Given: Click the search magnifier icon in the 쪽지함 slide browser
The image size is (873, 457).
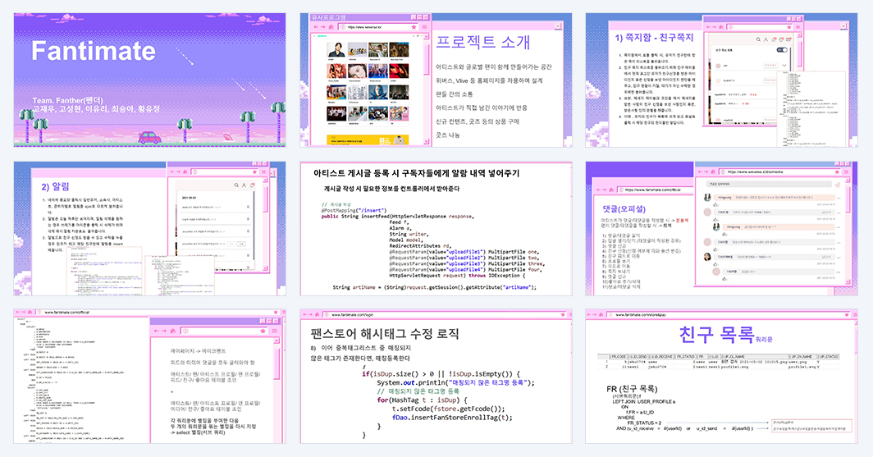Looking at the screenshot, I should click(758, 39).
